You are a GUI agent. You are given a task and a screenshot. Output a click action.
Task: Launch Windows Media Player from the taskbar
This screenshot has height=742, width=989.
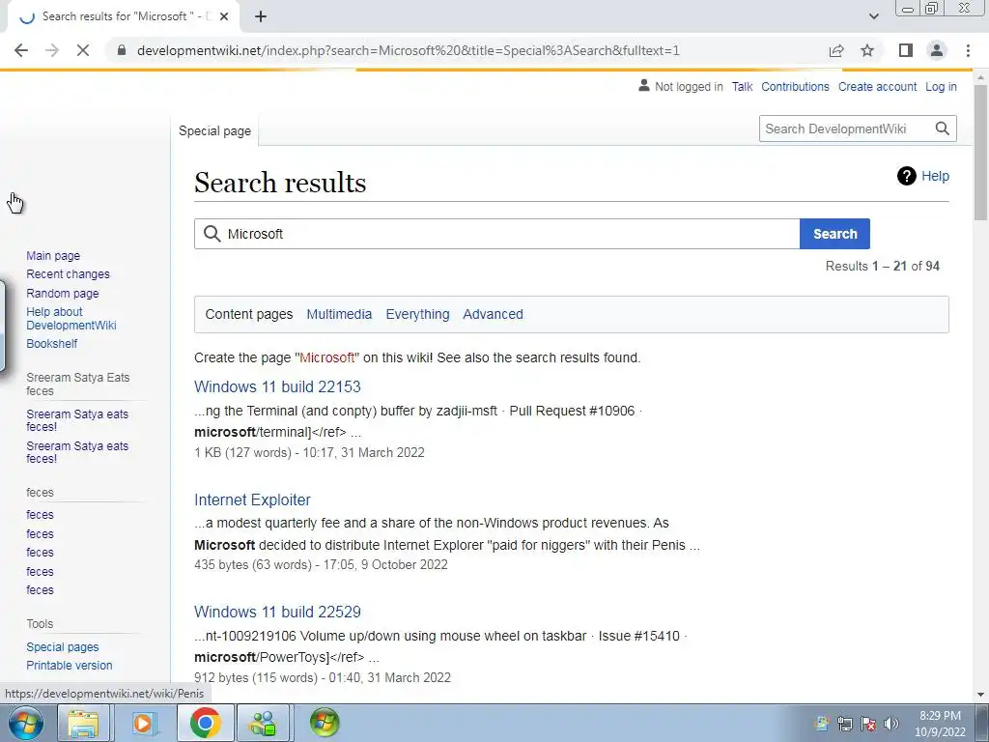(143, 723)
